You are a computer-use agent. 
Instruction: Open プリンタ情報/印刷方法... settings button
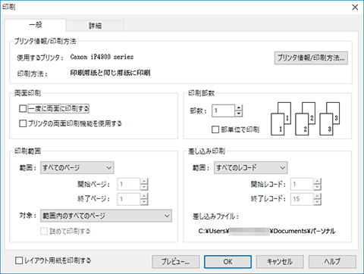[311, 58]
